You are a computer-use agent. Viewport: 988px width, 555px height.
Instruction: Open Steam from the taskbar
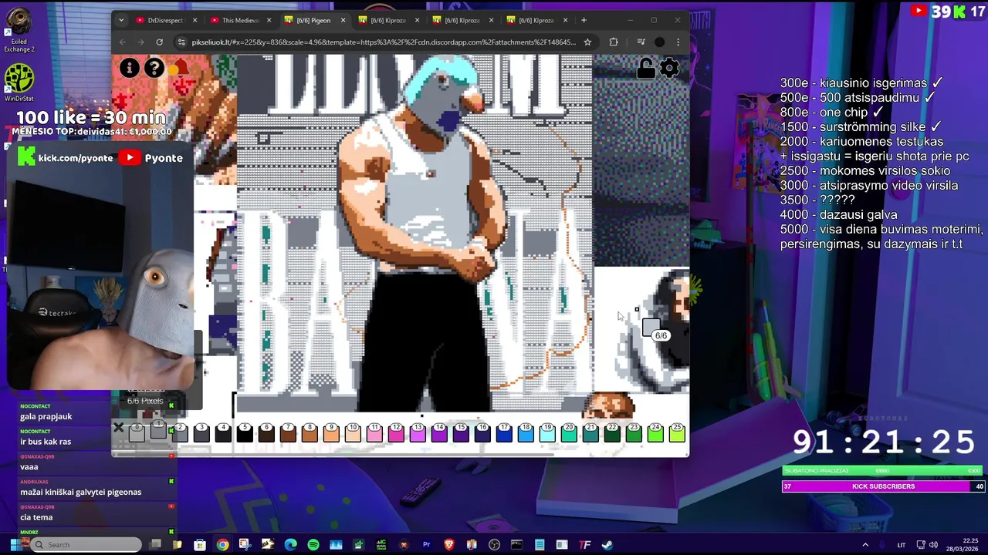point(607,545)
